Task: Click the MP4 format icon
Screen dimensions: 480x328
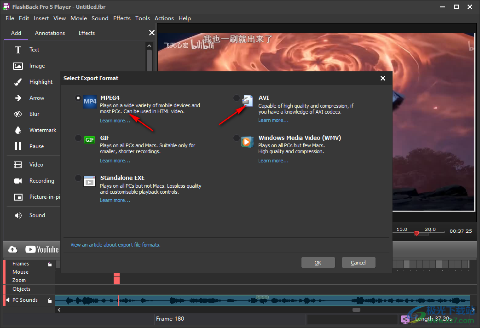Action: click(x=90, y=102)
